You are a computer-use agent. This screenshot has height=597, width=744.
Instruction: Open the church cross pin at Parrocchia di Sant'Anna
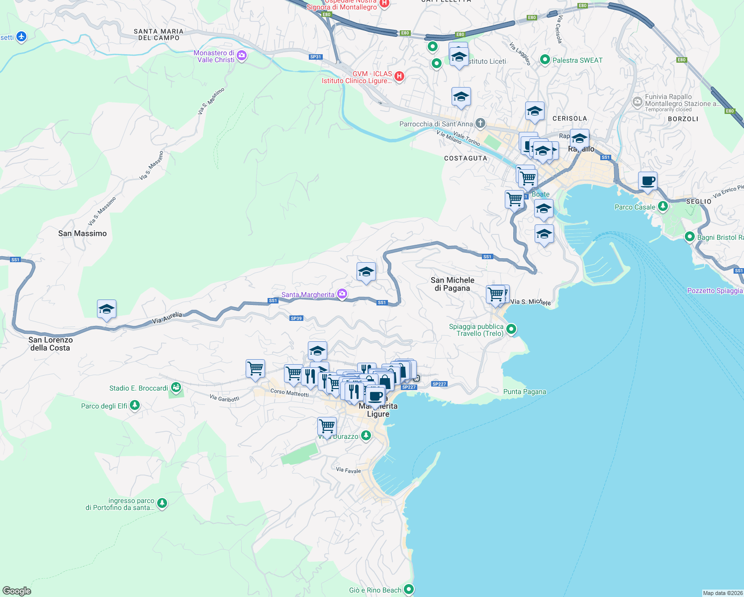(x=480, y=124)
